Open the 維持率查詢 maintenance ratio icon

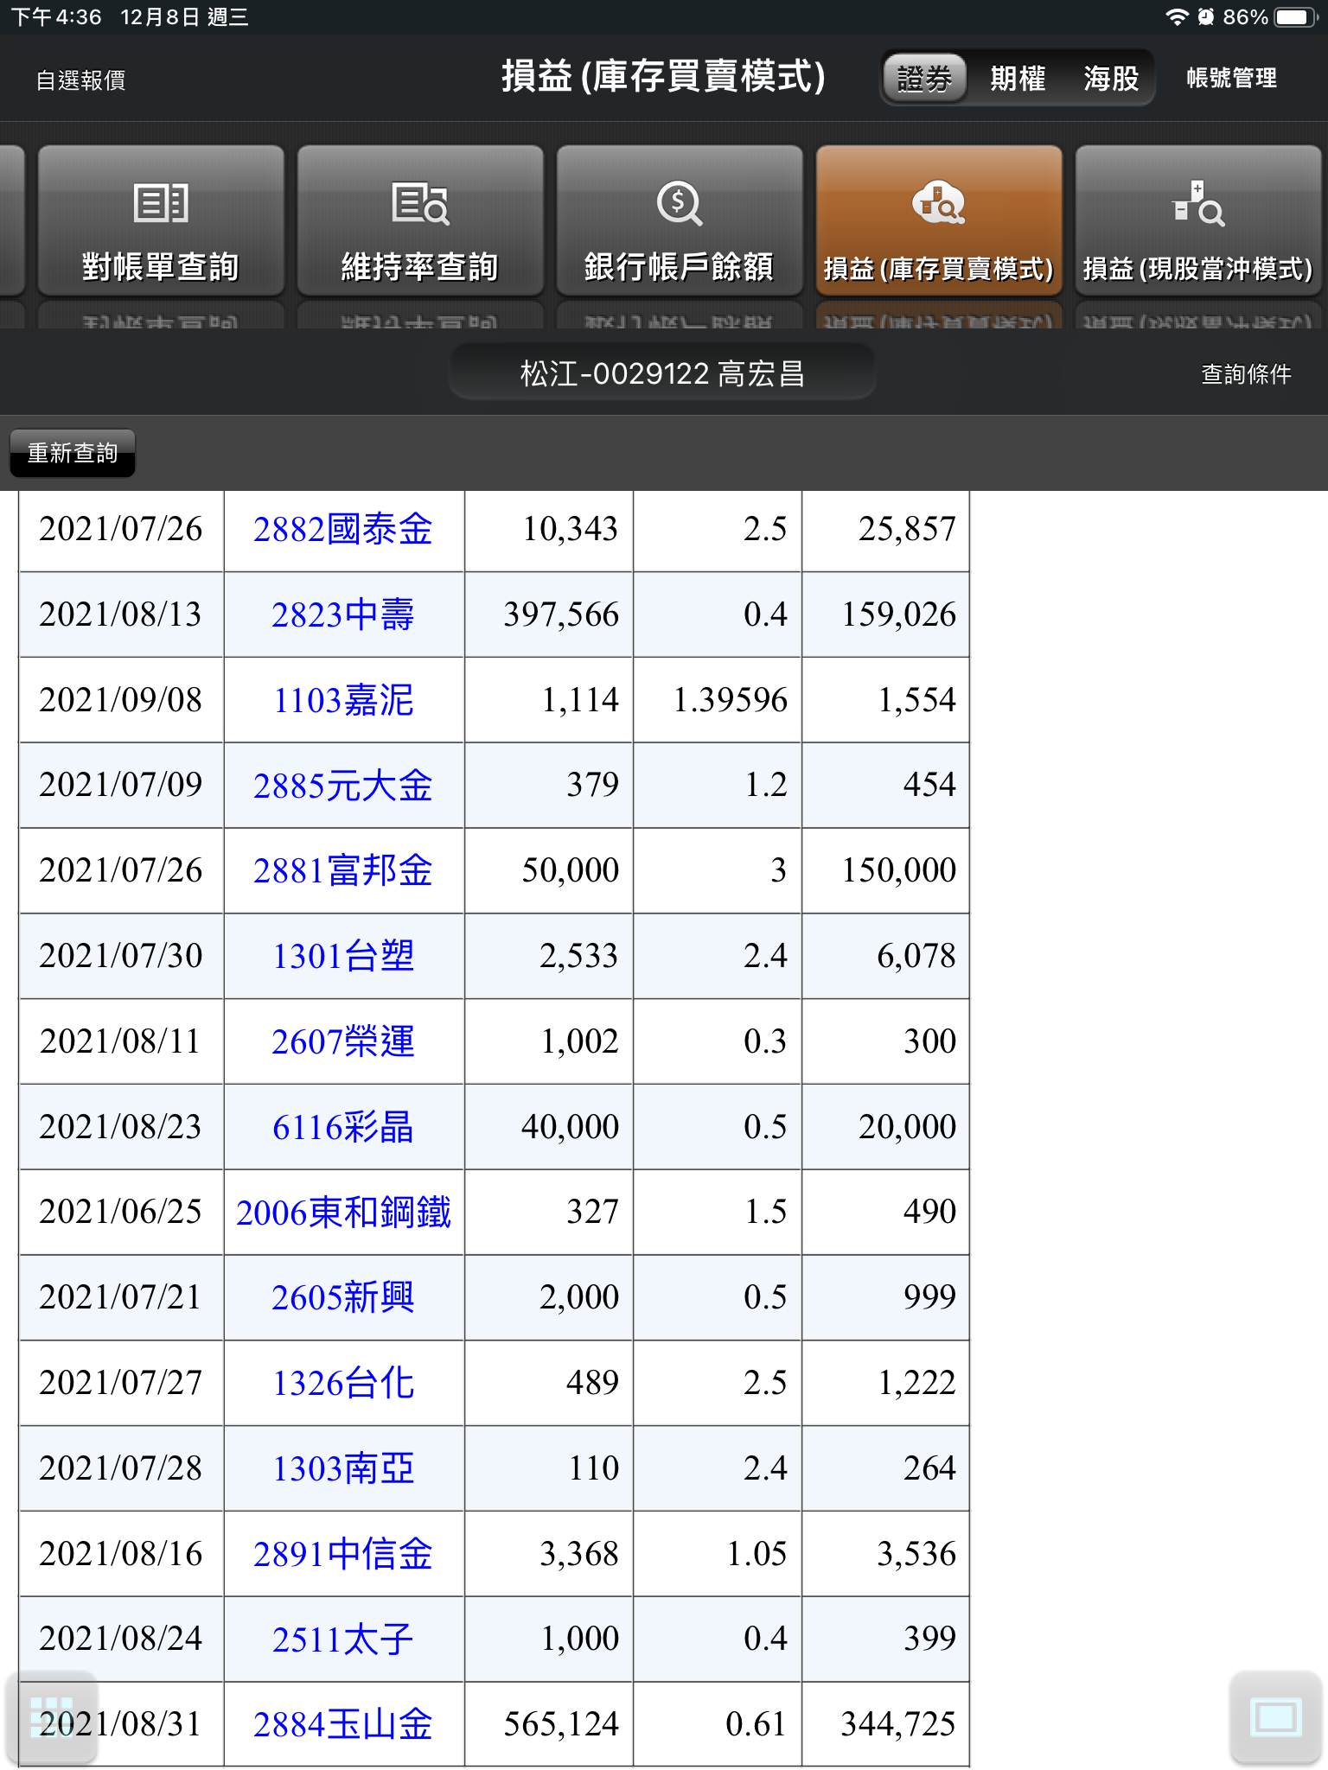(x=420, y=221)
